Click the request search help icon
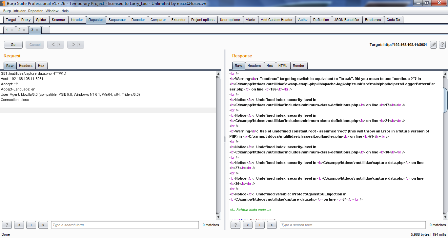 tap(7, 225)
